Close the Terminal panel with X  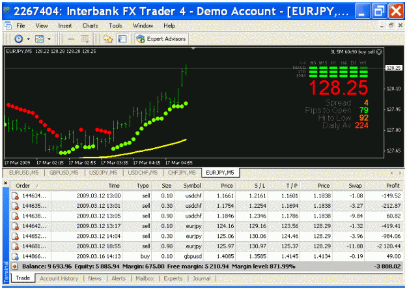click(5, 183)
